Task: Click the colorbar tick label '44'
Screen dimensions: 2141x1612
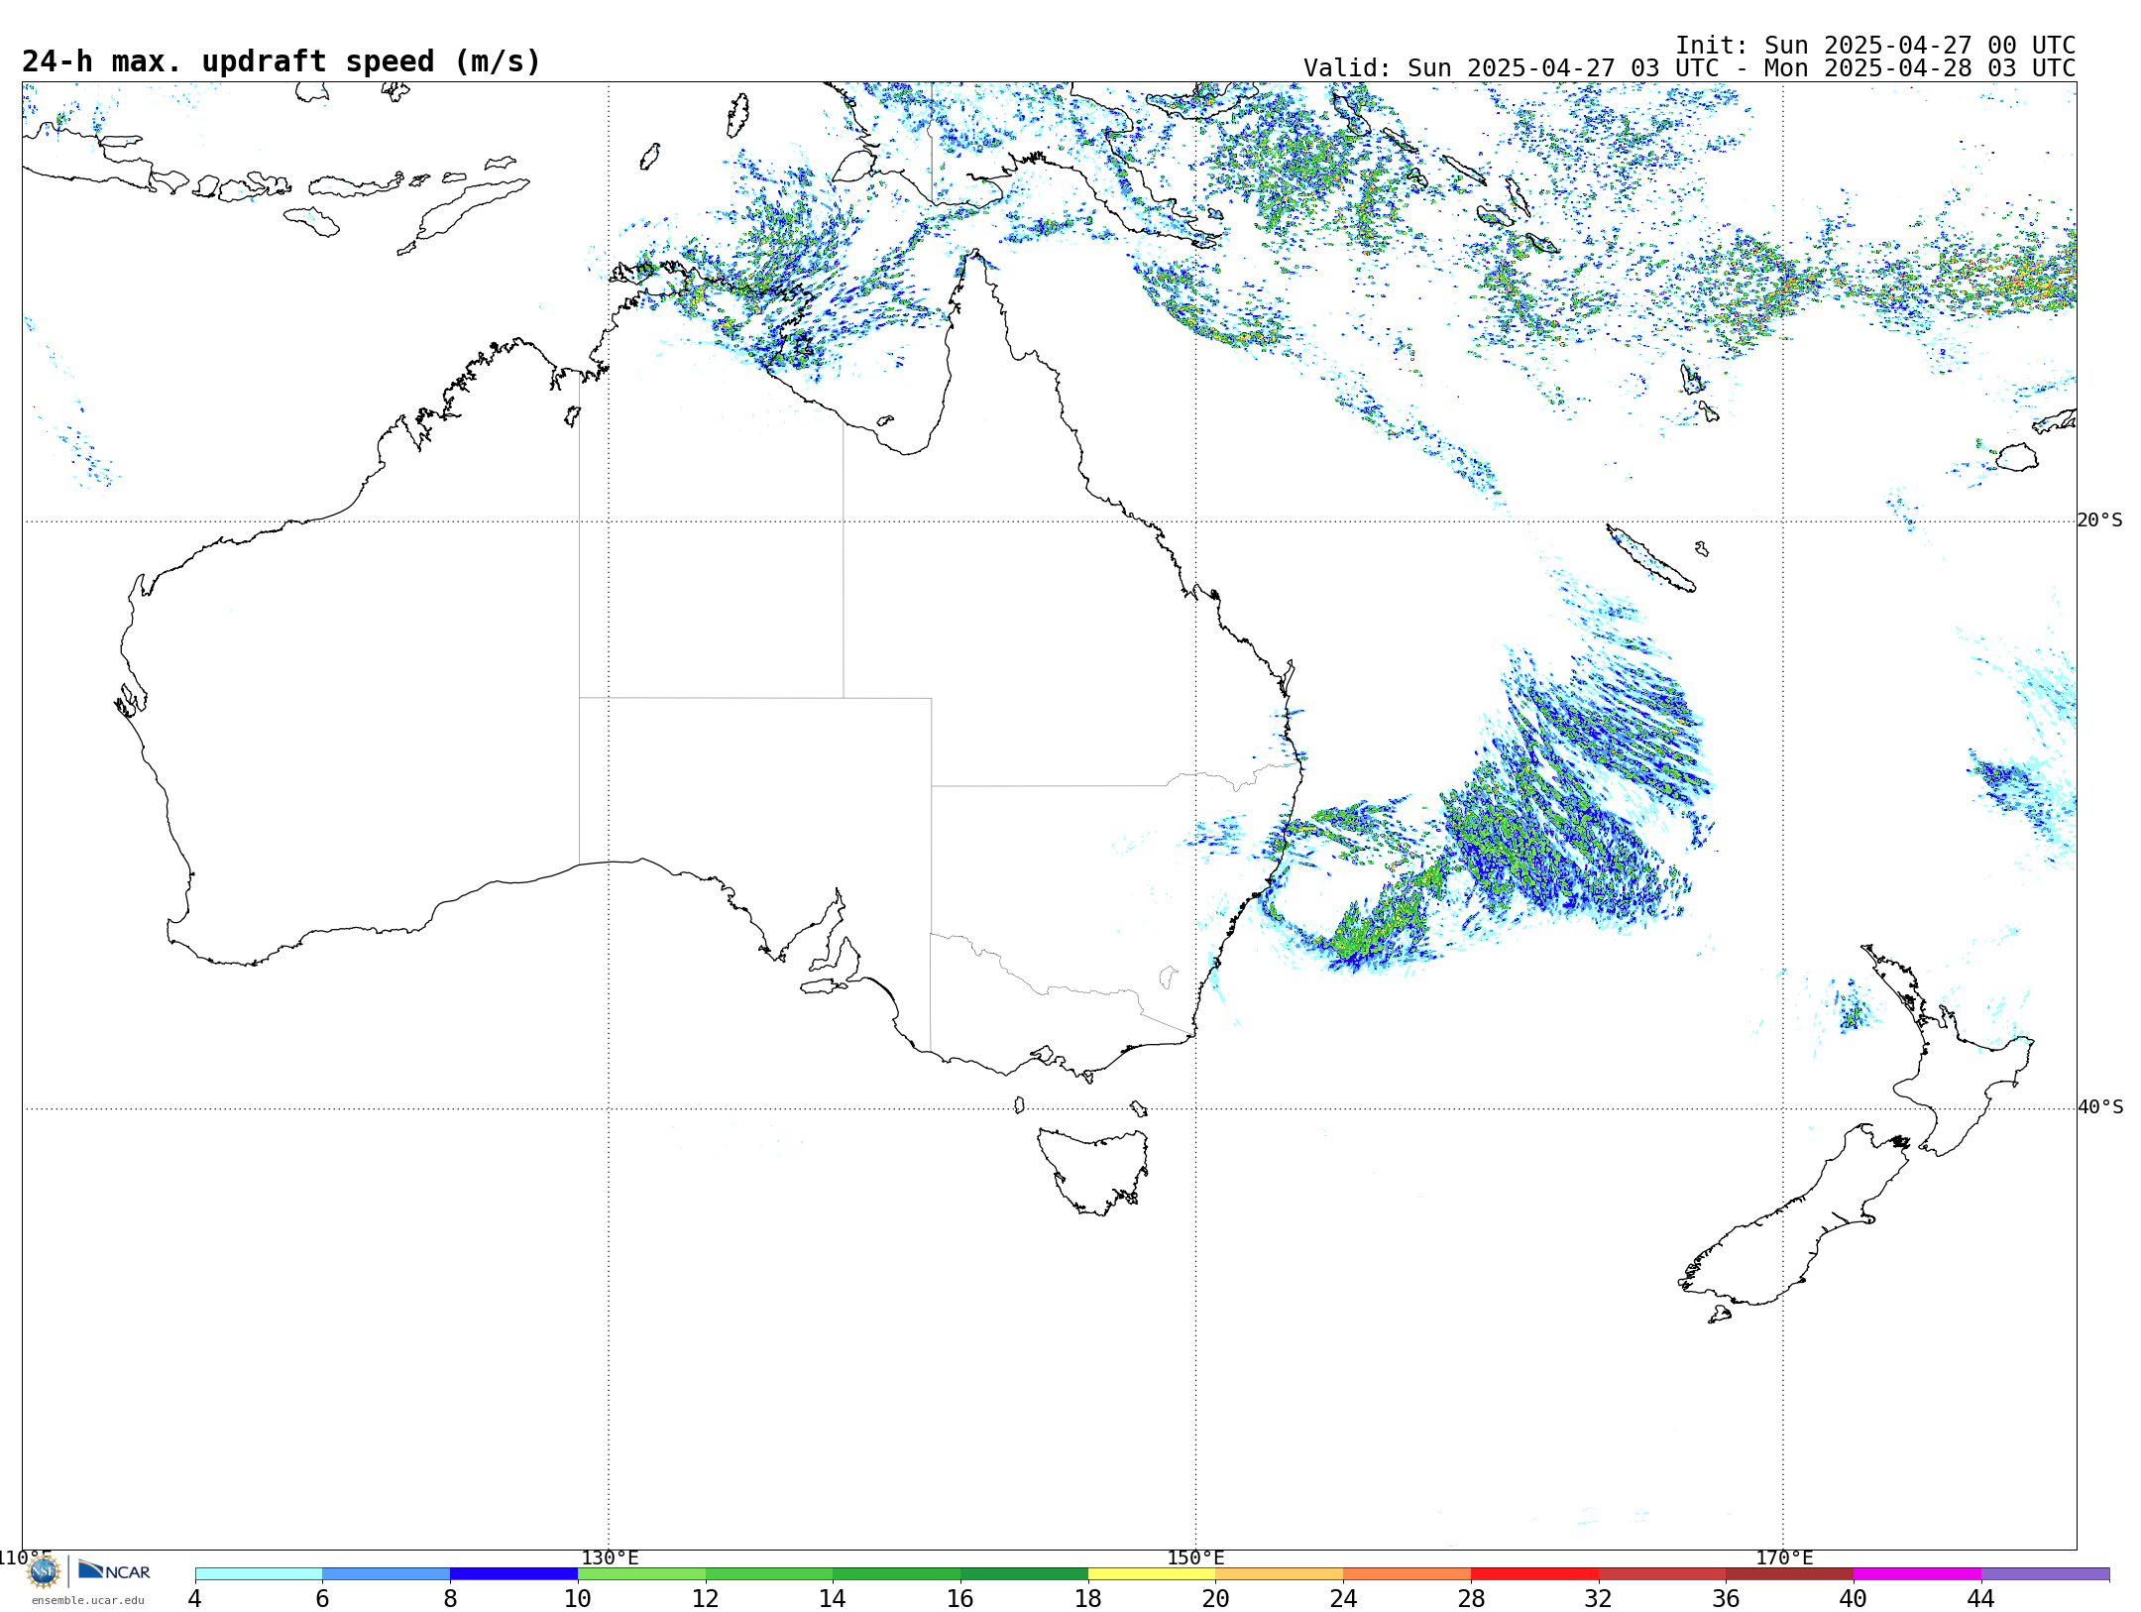Action: coord(1981,1599)
